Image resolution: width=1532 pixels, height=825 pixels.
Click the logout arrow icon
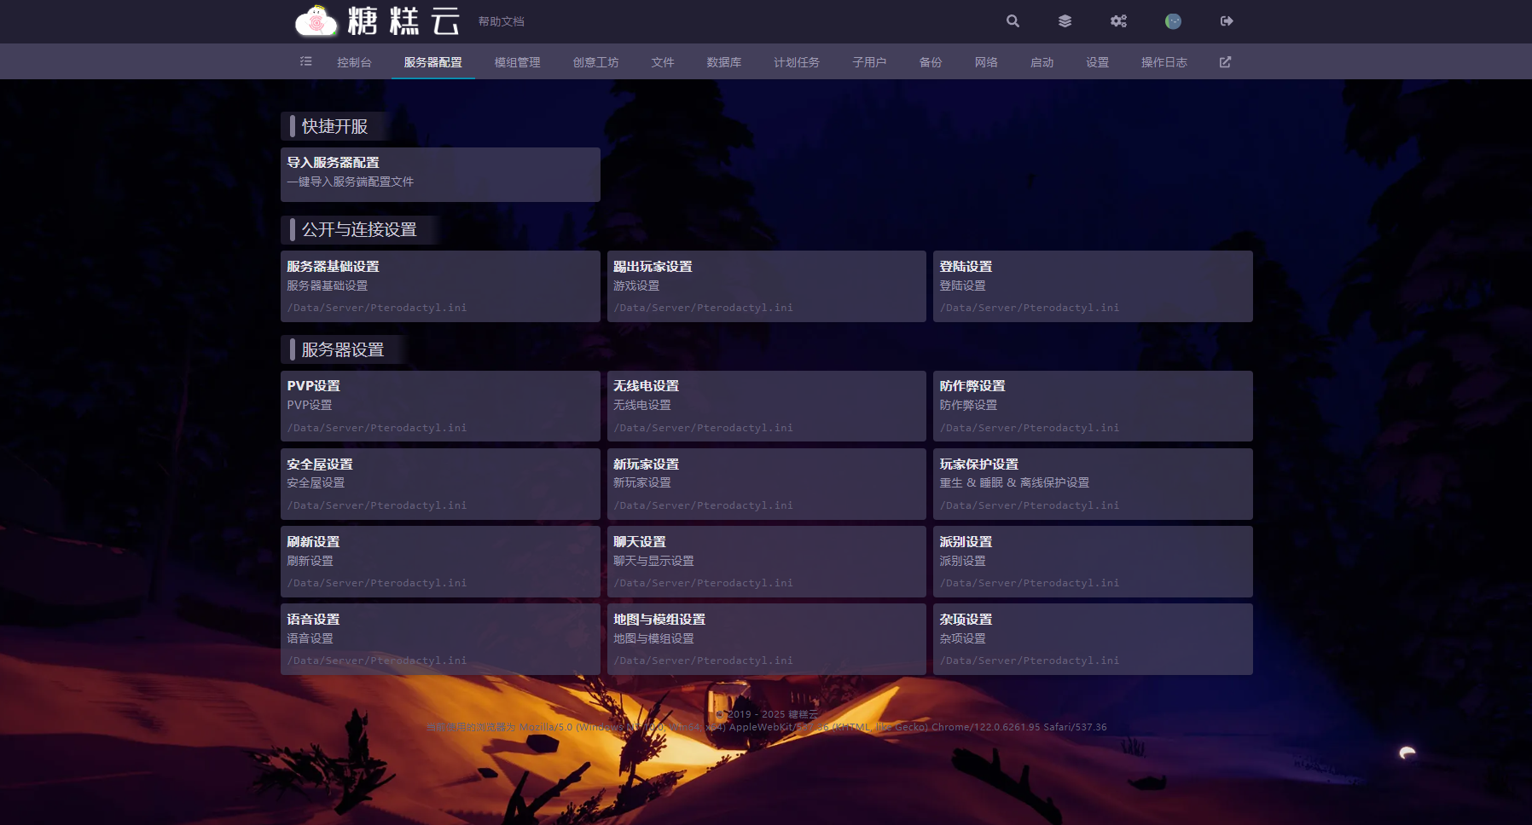click(1227, 21)
